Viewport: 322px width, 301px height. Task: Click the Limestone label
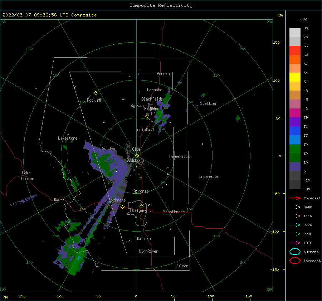(68, 138)
